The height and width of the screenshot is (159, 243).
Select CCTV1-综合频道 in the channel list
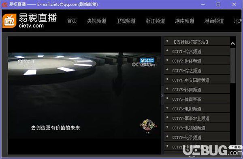(197, 51)
